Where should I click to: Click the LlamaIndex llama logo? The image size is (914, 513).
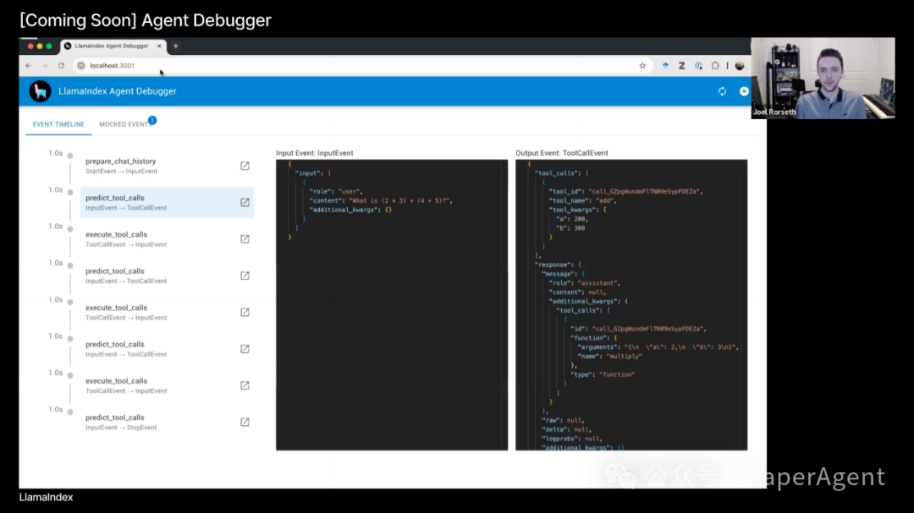click(x=40, y=91)
